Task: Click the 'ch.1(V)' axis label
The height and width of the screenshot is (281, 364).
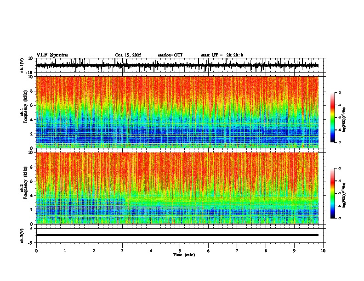Action: coord(22,66)
